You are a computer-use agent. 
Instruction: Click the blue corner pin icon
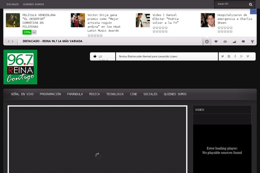253,11
